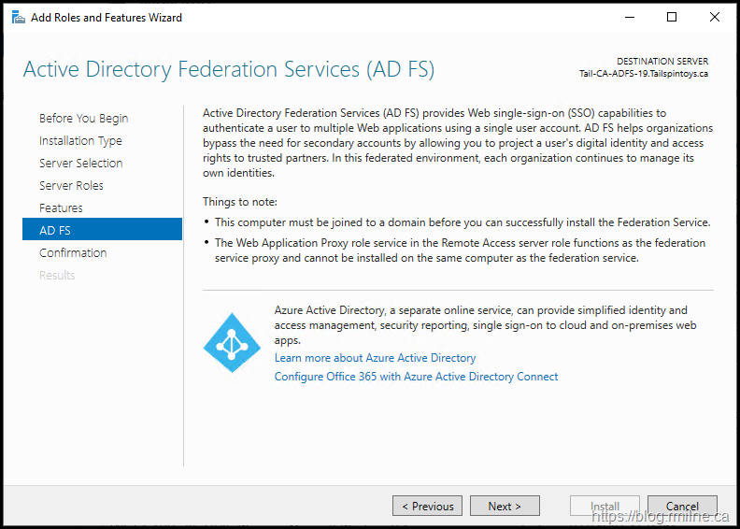
Task: Open the Server Roles step
Action: tap(71, 186)
